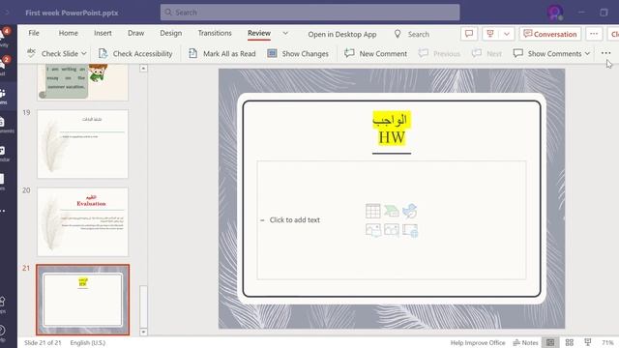The height and width of the screenshot is (348, 619).
Task: Expand more ribbon tabs chevron
Action: tap(285, 34)
